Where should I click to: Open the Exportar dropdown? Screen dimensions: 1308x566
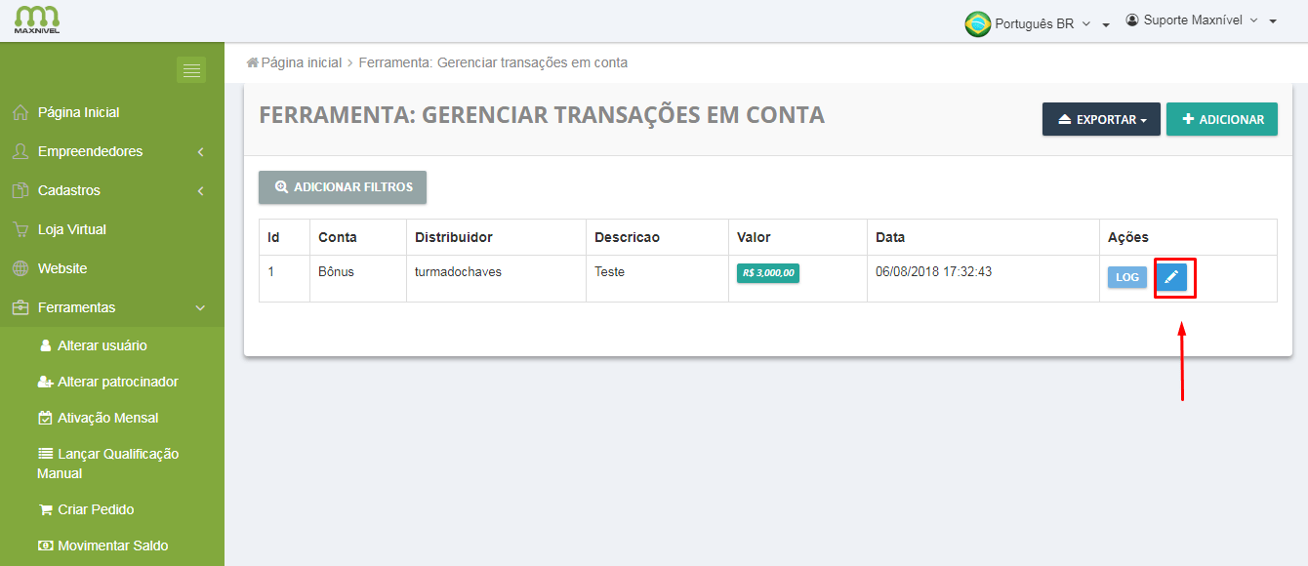tap(1101, 119)
